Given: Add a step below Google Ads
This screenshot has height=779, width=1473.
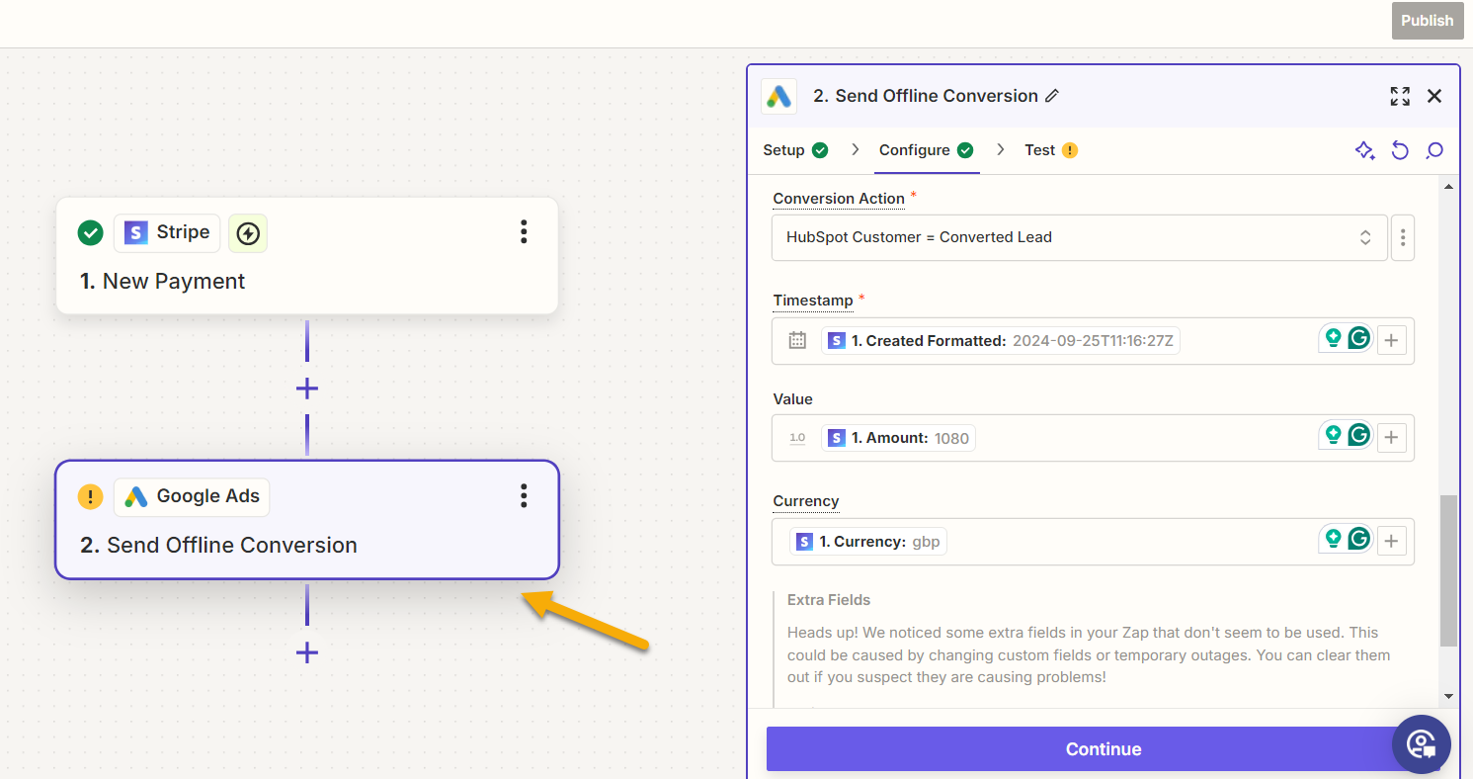Looking at the screenshot, I should [x=307, y=652].
